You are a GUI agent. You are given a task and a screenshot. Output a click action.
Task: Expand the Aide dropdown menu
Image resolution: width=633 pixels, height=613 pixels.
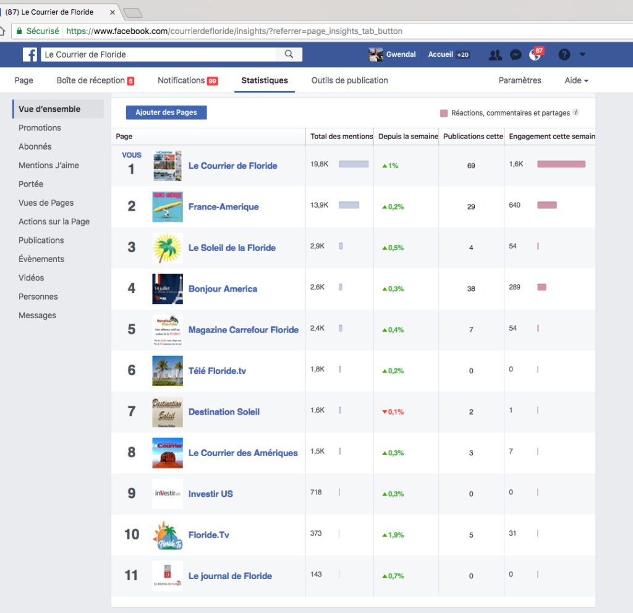(577, 80)
